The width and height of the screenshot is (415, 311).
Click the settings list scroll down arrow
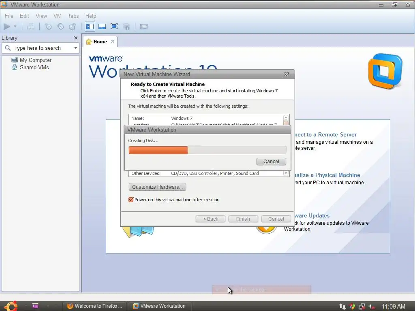point(286,173)
